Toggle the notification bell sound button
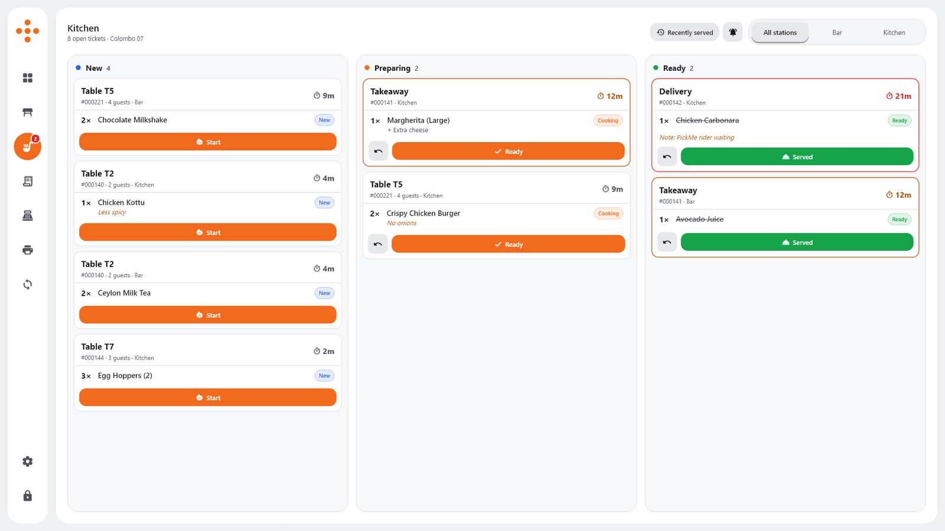This screenshot has width=945, height=531. [732, 32]
